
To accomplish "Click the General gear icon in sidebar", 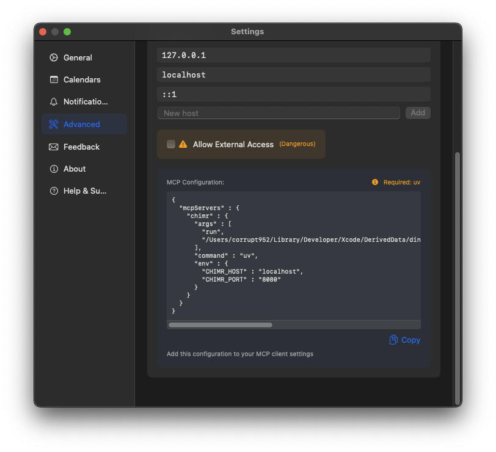I will pos(54,57).
